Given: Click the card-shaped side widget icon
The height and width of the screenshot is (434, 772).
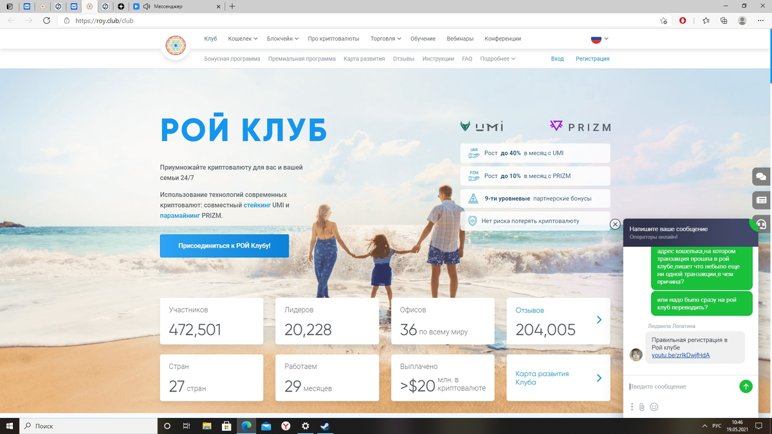Looking at the screenshot, I should click(762, 200).
